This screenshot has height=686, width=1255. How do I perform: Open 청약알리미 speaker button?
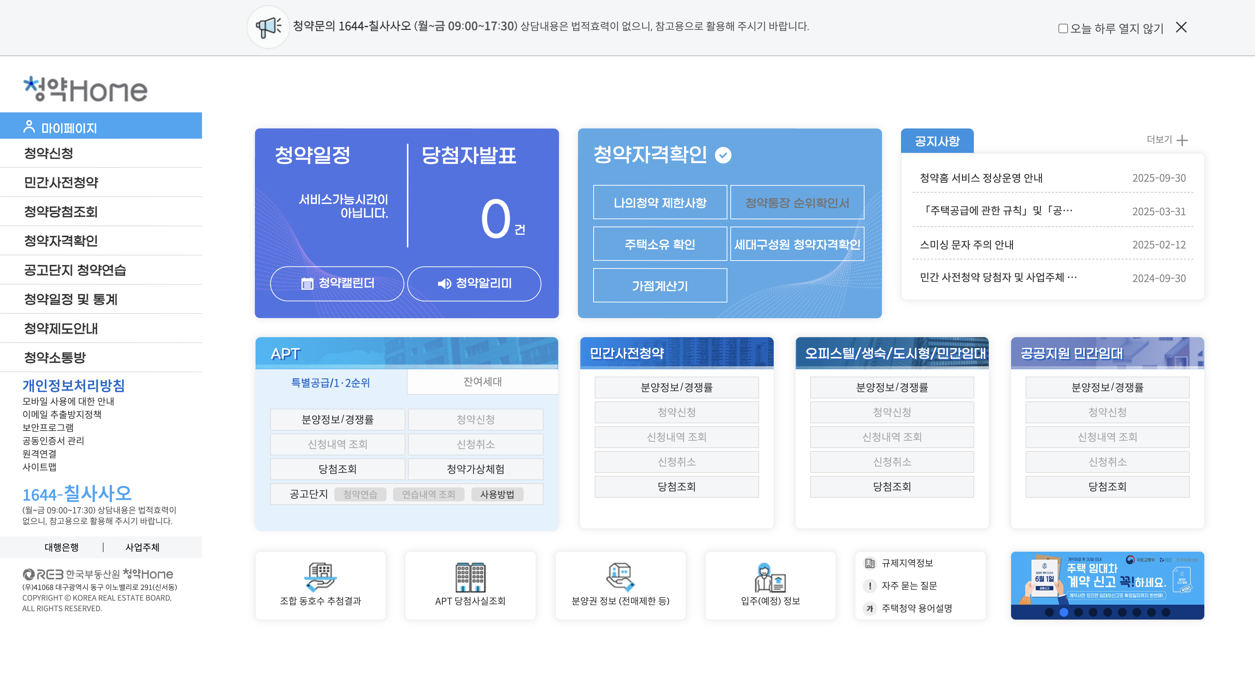coord(474,283)
